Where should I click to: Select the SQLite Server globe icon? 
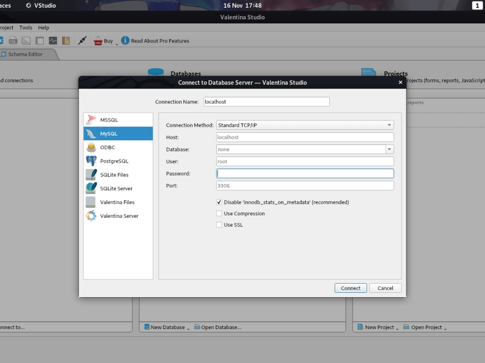pyautogui.click(x=91, y=188)
